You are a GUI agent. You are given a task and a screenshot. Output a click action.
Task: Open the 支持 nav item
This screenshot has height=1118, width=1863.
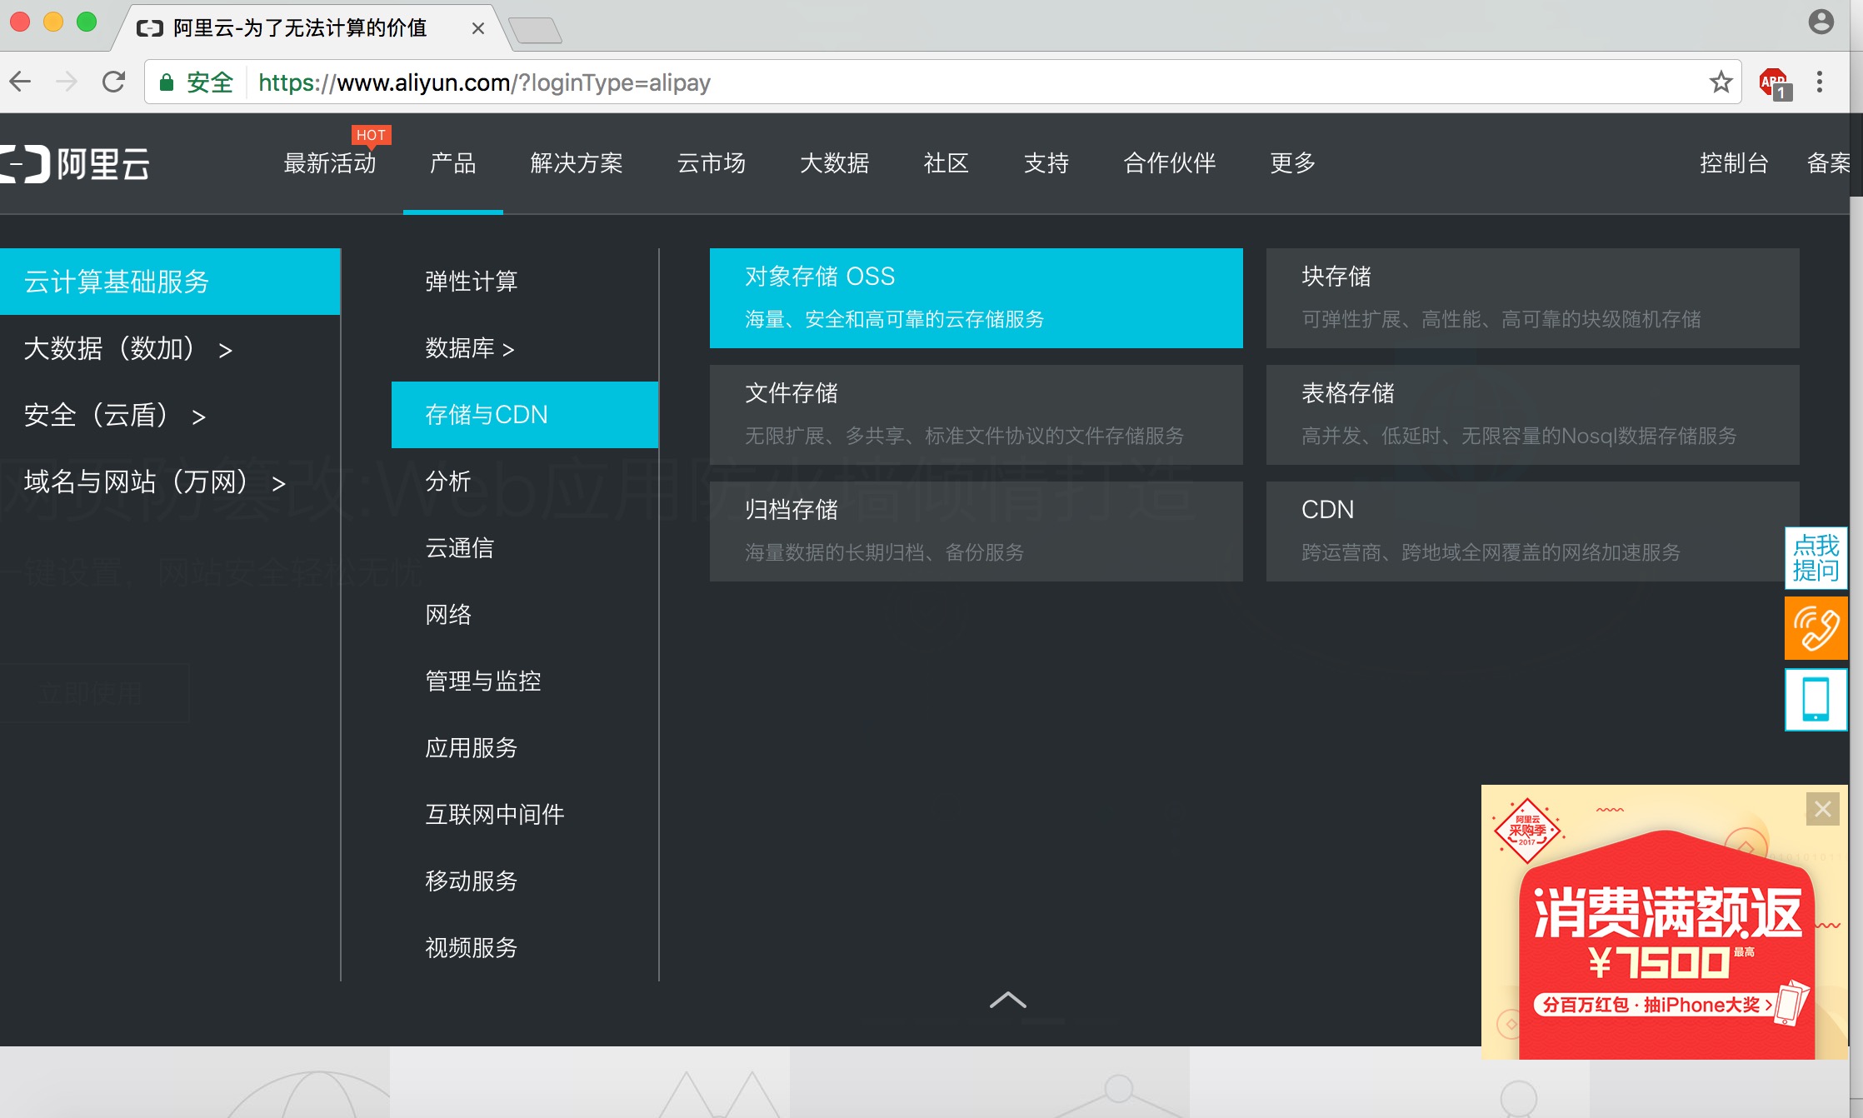[x=1046, y=163]
